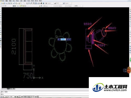Open the Tools menu in the menu bar
This screenshot has height=98, width=131.
click(x=21, y=1)
